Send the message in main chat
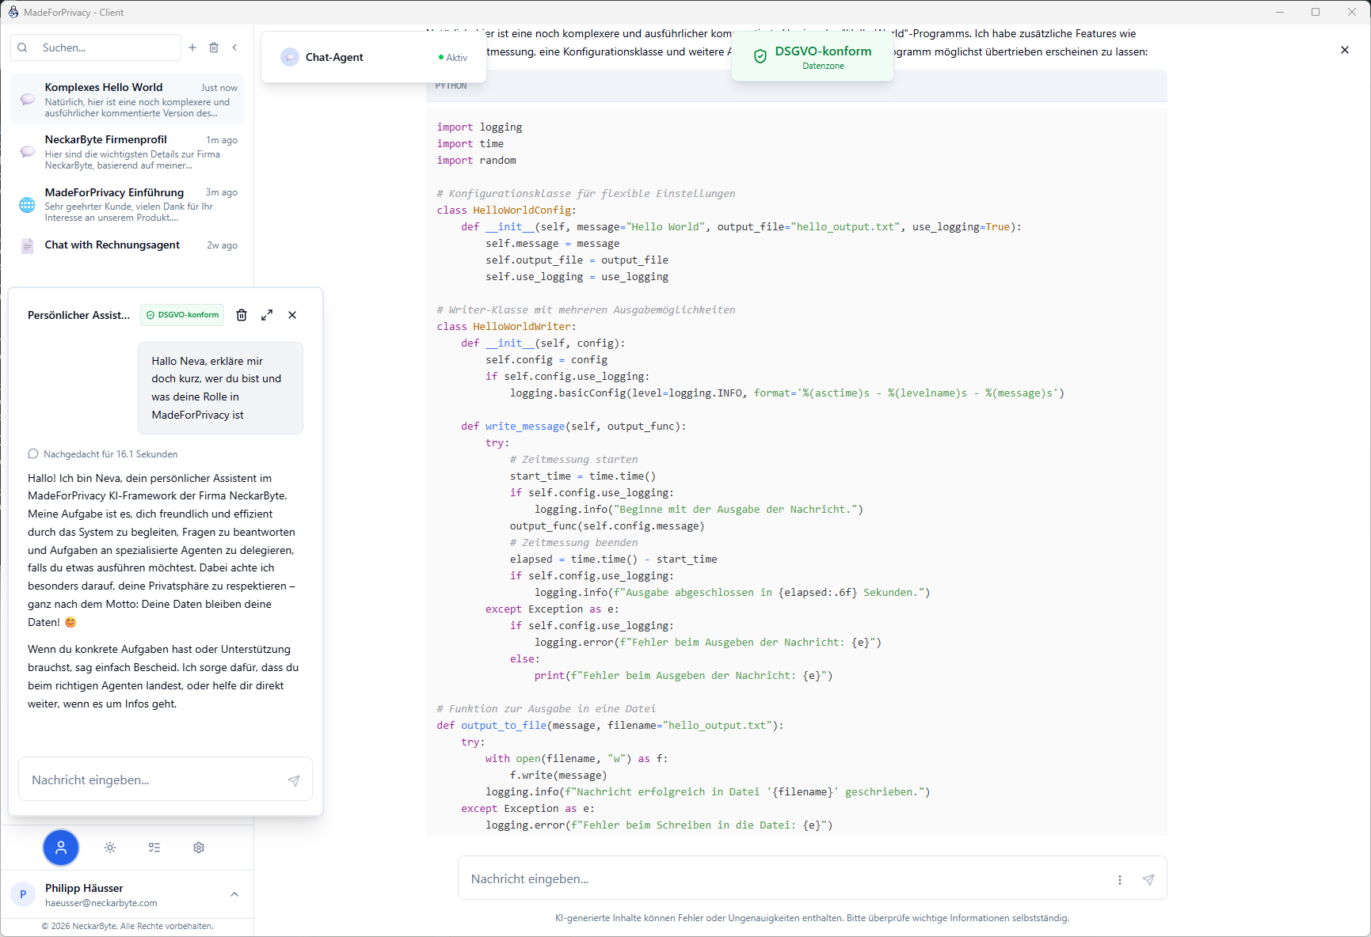This screenshot has width=1371, height=937. point(1148,880)
